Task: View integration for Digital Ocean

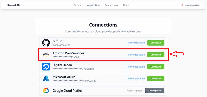Action: coord(136,67)
